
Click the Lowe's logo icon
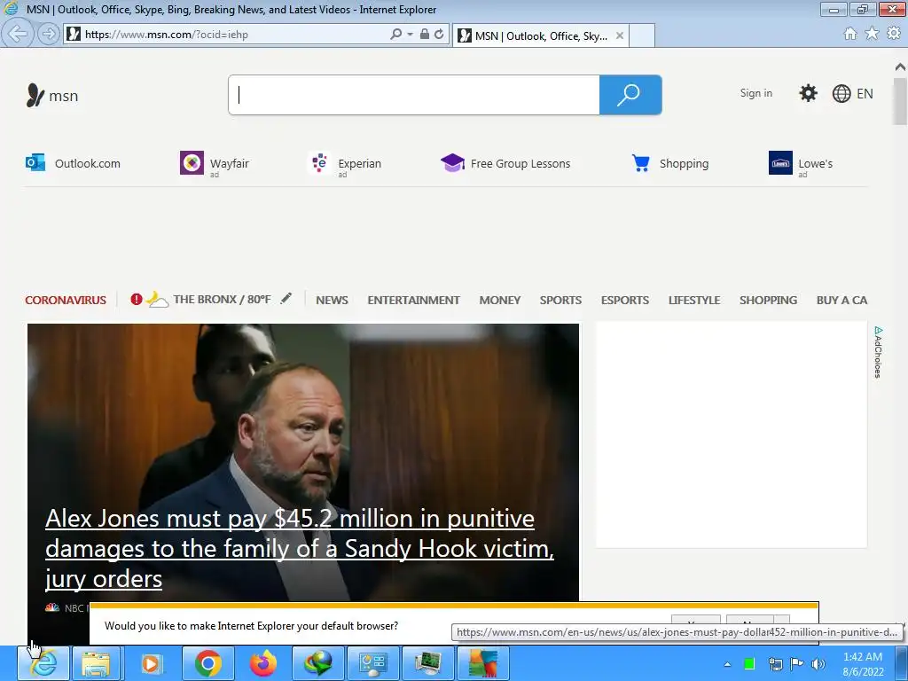click(x=780, y=163)
